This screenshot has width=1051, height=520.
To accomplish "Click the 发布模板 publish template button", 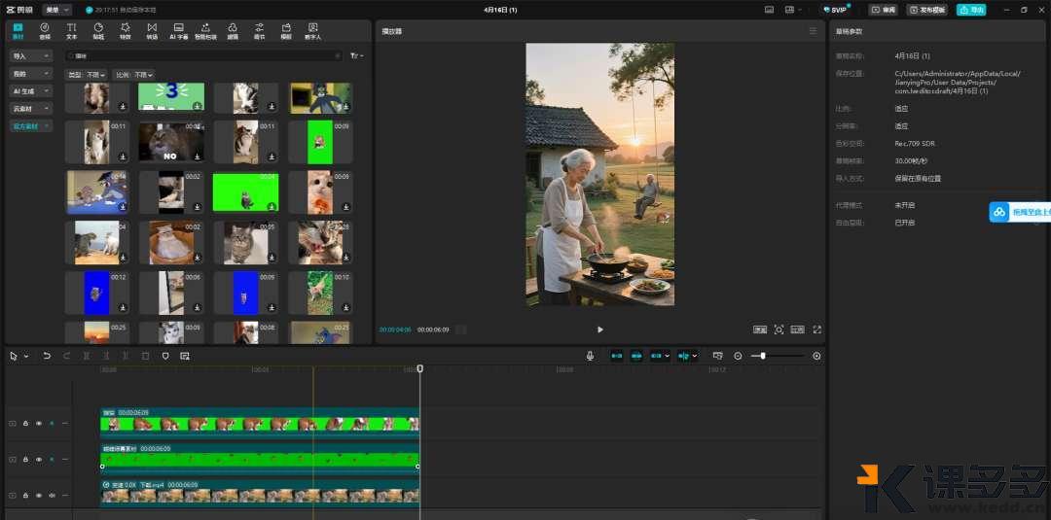I will pos(926,10).
